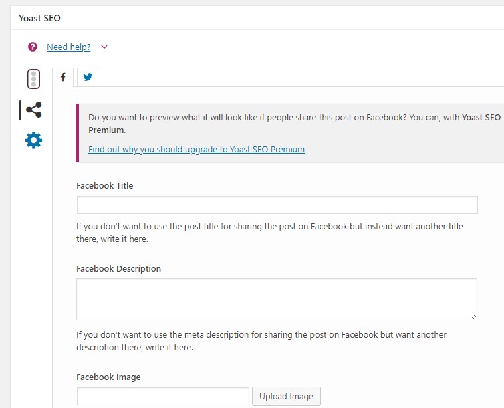Click into the Facebook Title field
504x408 pixels.
(277, 205)
